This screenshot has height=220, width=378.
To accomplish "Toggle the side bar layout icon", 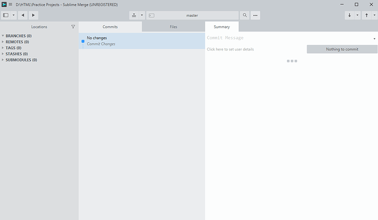I will click(6, 15).
